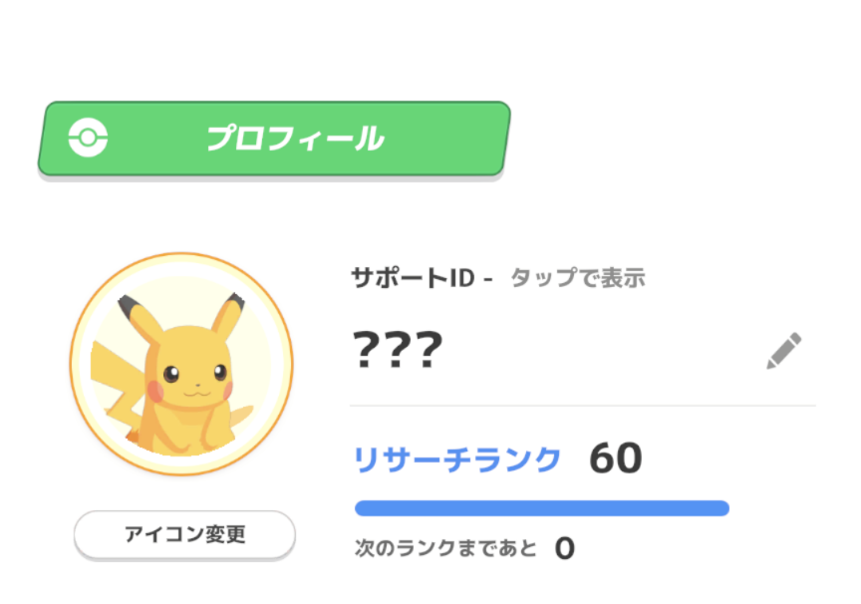Click the blue rank progress bar
Screen dimensions: 861x604
pos(542,508)
